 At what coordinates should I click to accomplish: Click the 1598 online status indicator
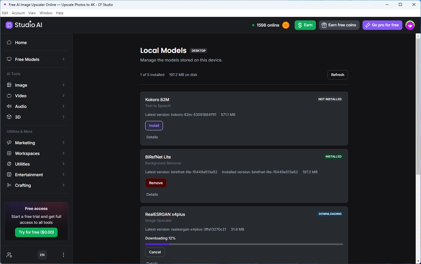(266, 25)
